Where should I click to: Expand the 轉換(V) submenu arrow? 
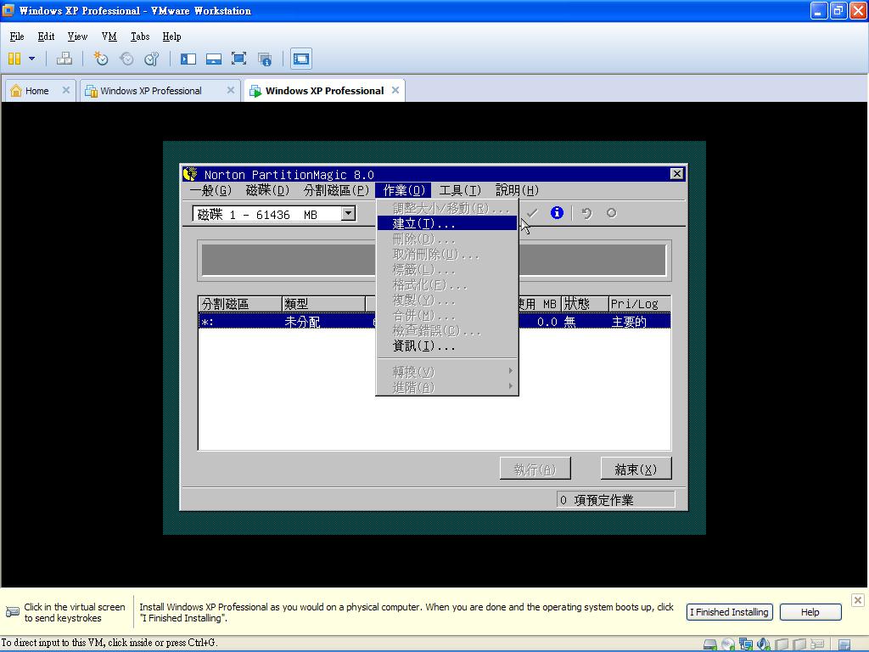(510, 371)
